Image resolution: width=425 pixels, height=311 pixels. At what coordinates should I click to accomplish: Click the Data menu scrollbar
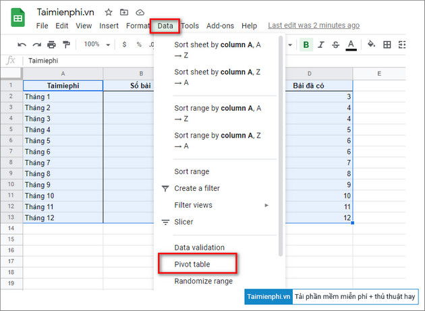(x=281, y=146)
